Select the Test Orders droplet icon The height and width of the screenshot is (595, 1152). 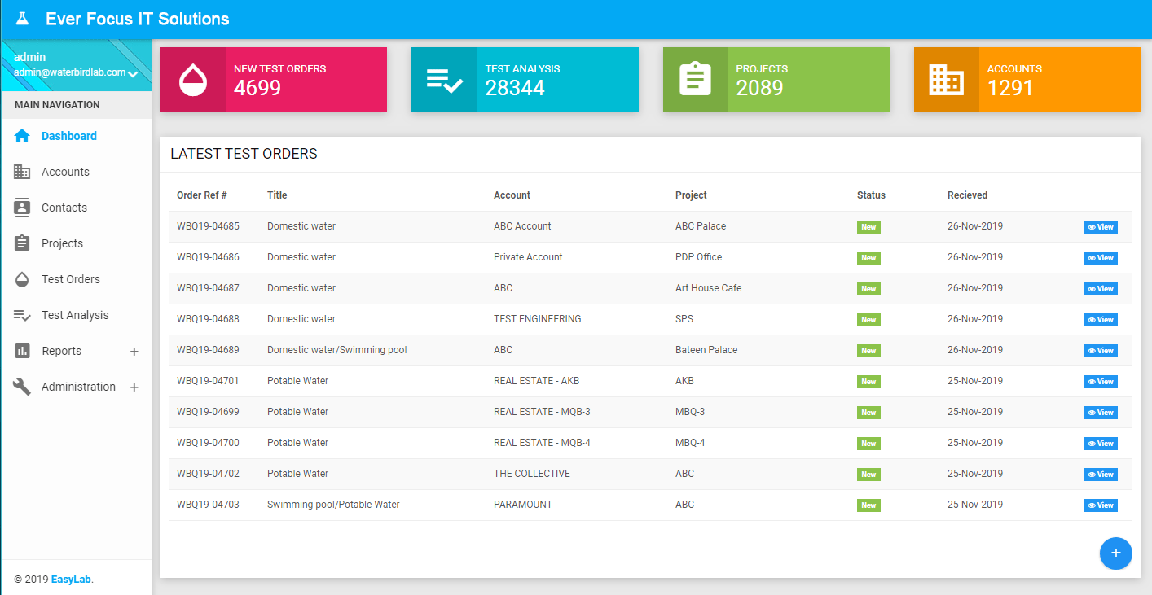click(21, 278)
